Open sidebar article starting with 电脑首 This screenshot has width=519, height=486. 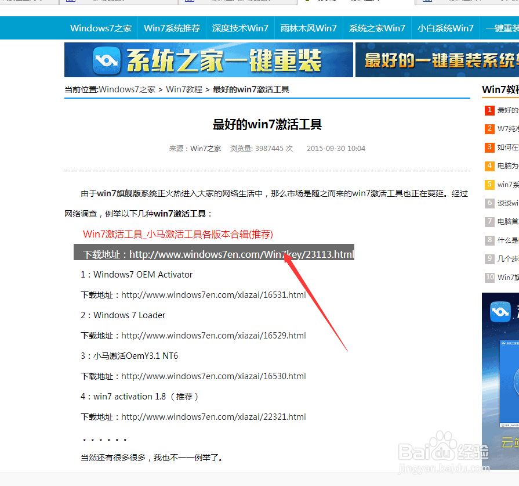coord(508,221)
